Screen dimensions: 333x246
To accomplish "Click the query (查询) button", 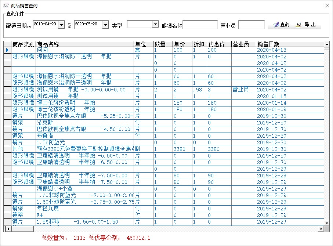I will tap(281, 25).
